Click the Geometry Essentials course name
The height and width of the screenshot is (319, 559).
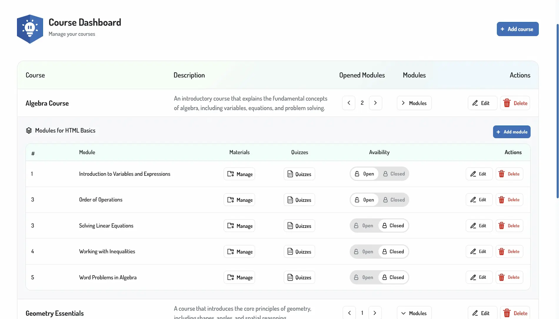(55, 313)
